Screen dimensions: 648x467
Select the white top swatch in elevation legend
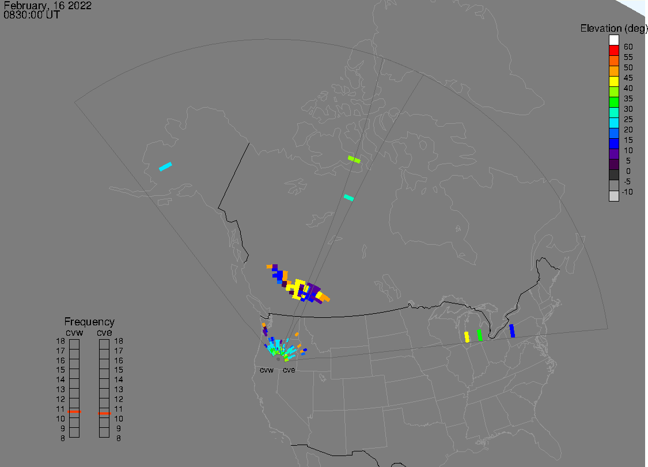[x=613, y=40]
